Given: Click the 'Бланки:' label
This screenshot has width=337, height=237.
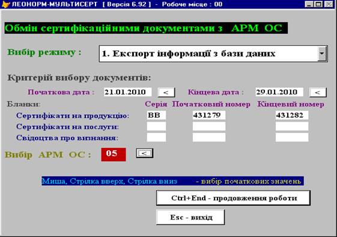Looking at the screenshot, I should point(23,104).
